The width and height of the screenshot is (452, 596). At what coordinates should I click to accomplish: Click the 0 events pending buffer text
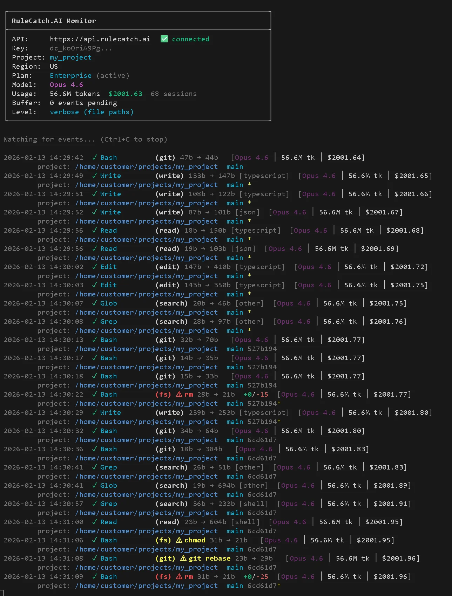coord(83,103)
